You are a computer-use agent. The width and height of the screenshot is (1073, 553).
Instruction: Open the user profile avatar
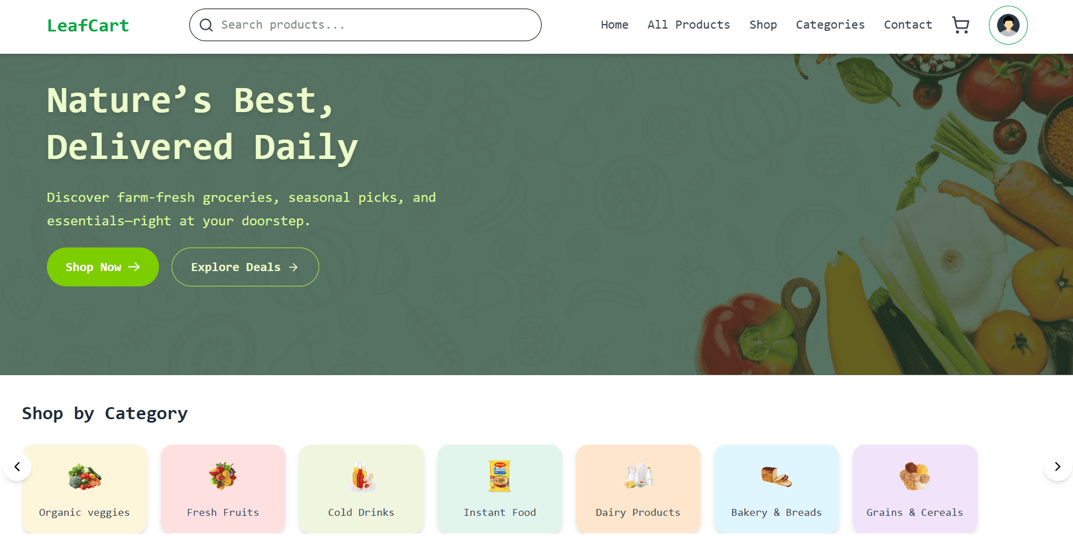click(1008, 25)
